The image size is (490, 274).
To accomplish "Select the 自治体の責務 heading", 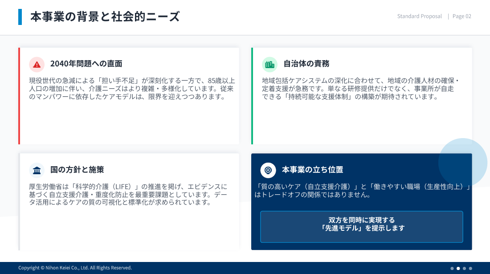I will pyautogui.click(x=306, y=64).
